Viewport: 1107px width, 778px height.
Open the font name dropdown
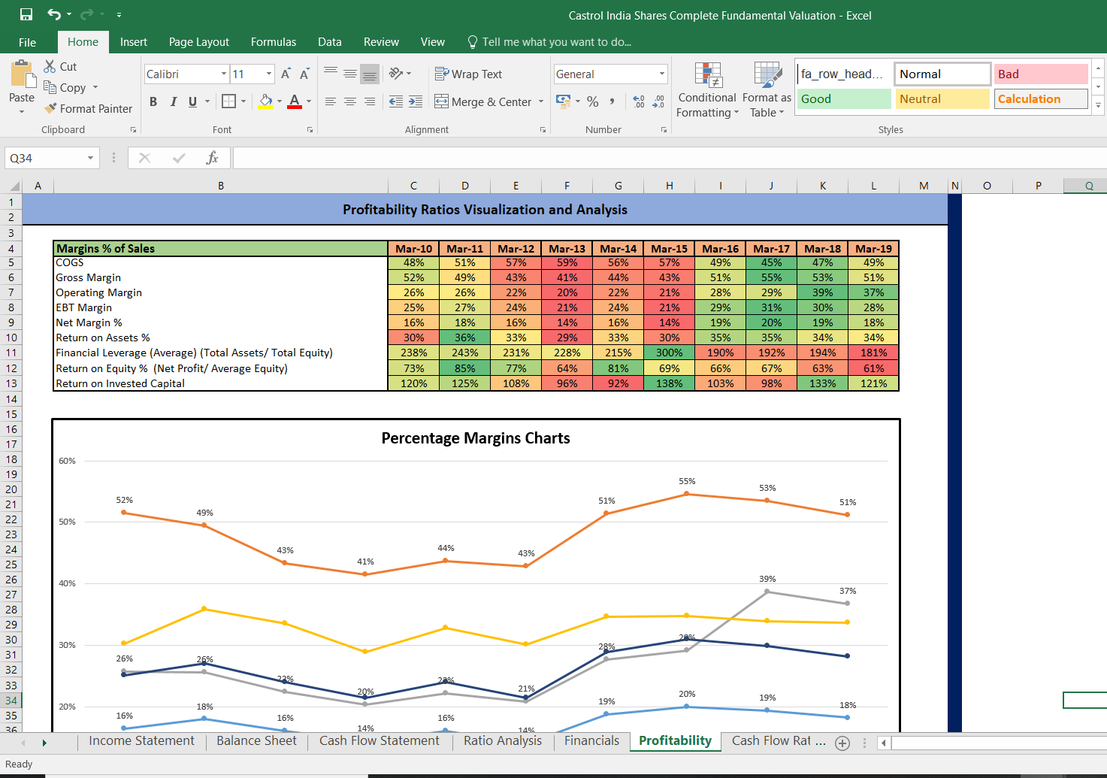click(224, 74)
